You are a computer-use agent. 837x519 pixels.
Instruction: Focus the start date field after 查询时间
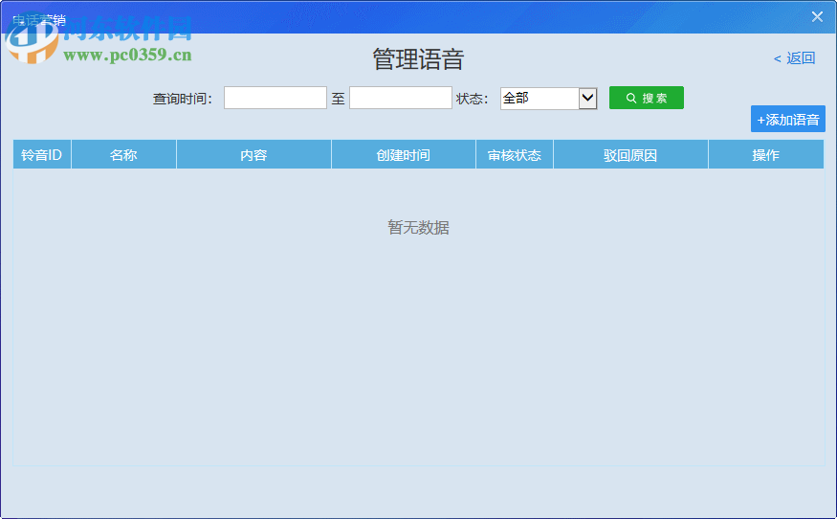tap(275, 98)
